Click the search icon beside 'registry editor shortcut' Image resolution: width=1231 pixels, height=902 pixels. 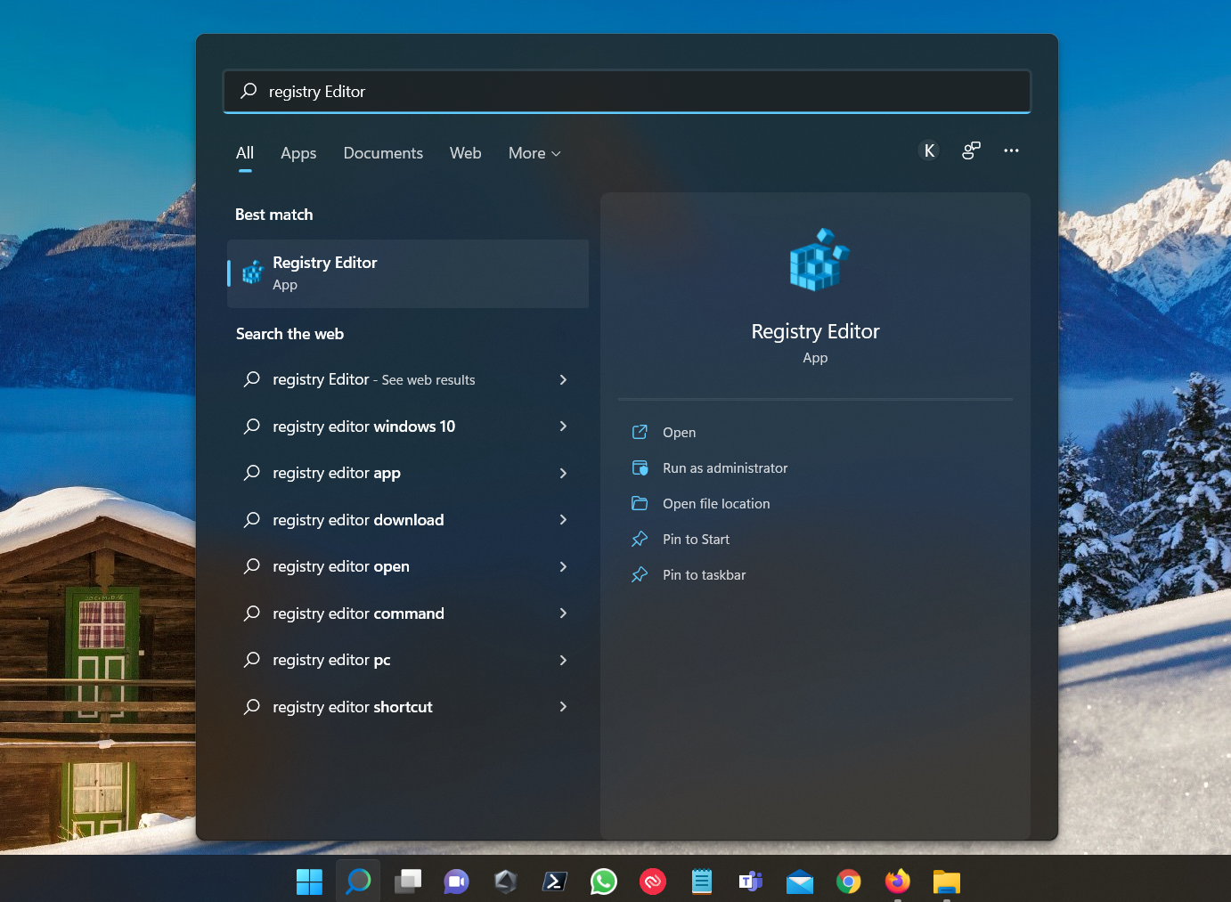pos(252,707)
